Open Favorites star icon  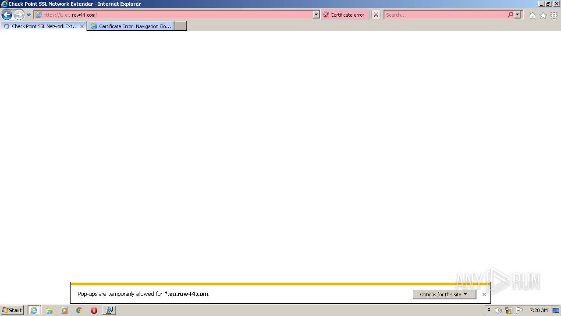point(543,15)
